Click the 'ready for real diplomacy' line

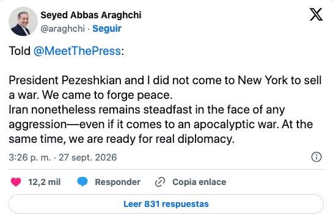click(122, 139)
